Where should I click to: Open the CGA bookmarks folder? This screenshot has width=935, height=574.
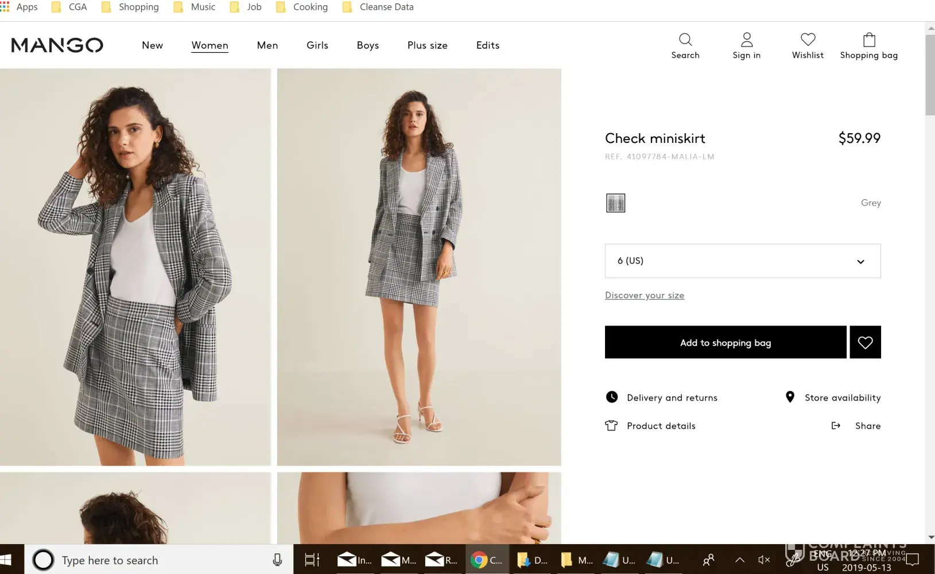pos(69,7)
